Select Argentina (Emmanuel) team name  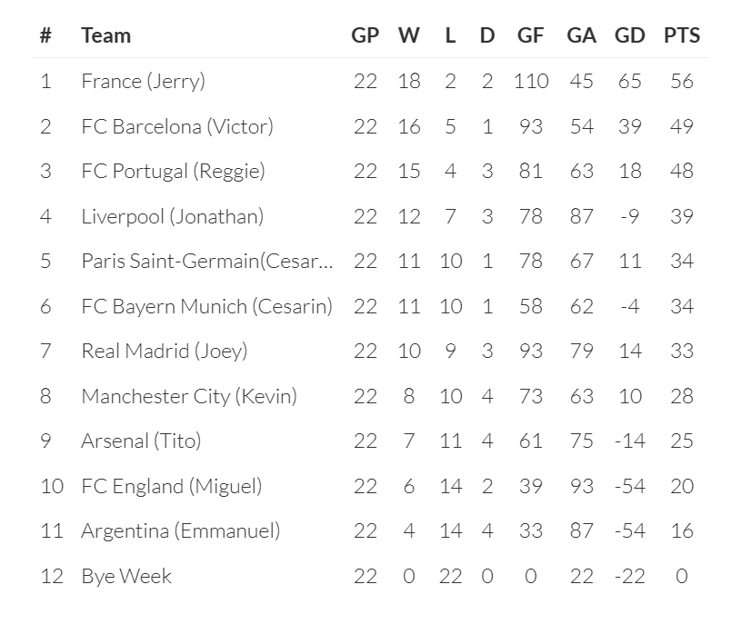(x=180, y=530)
